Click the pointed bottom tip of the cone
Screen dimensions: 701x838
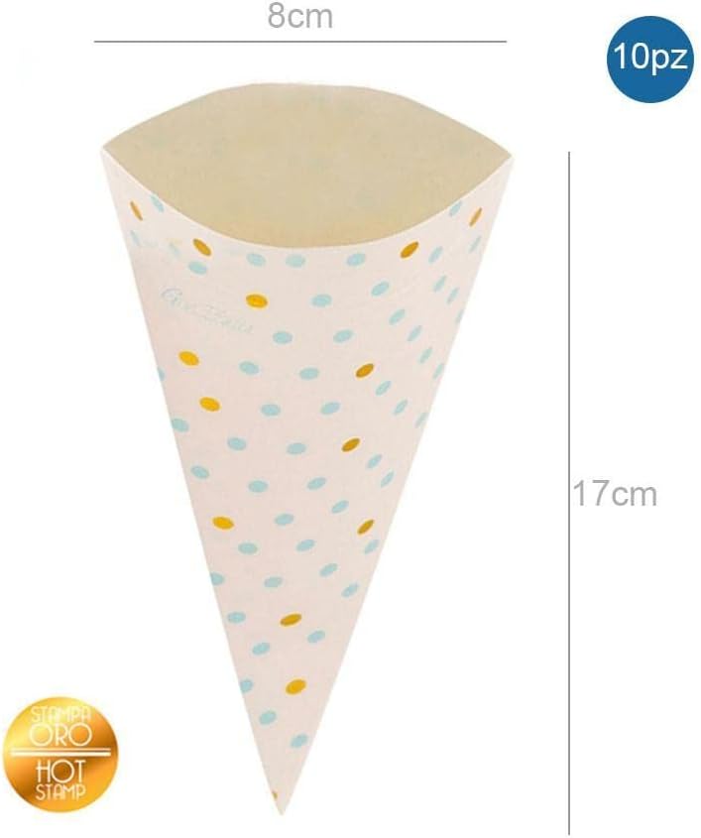[x=277, y=811]
